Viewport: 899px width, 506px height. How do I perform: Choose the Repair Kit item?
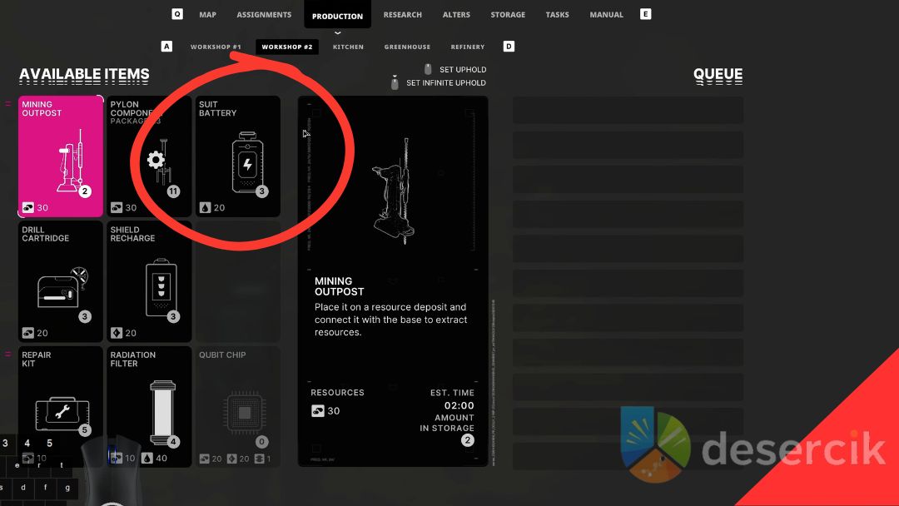coord(61,406)
